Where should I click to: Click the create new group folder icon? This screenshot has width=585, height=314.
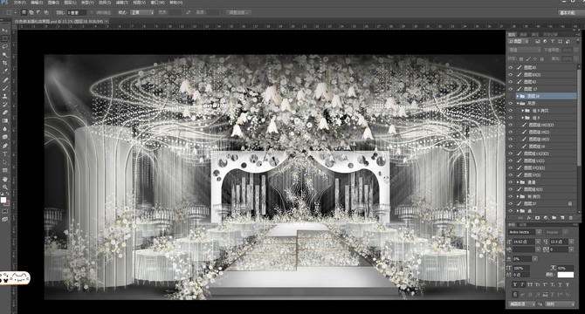point(554,217)
